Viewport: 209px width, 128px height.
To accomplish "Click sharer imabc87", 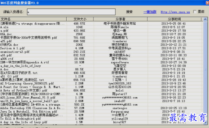I will point(120,101).
